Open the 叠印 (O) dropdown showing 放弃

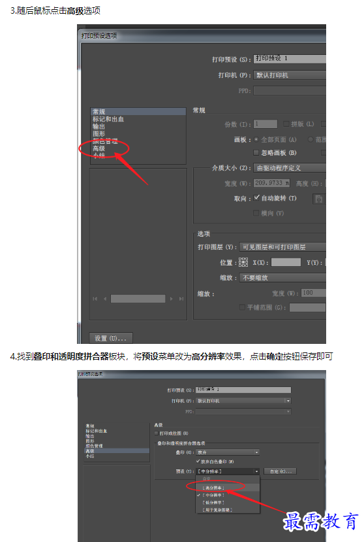click(x=228, y=452)
